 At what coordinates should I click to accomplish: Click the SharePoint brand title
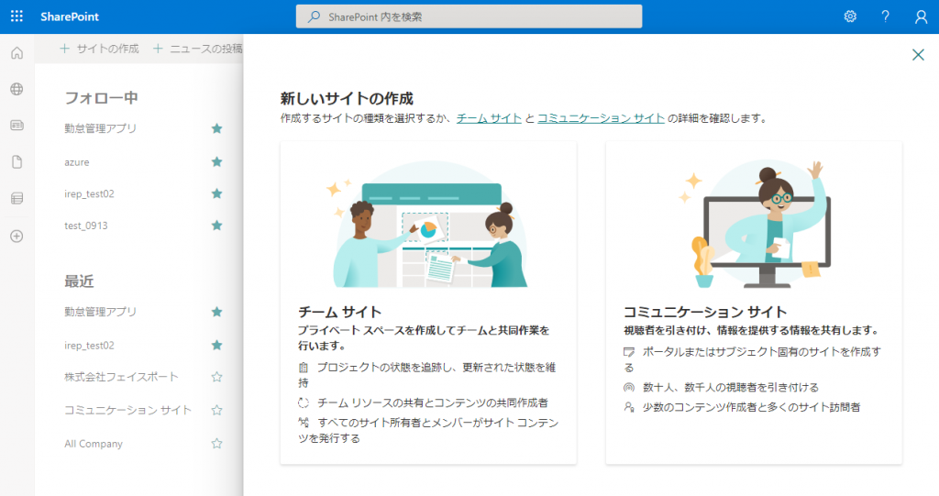(x=70, y=17)
